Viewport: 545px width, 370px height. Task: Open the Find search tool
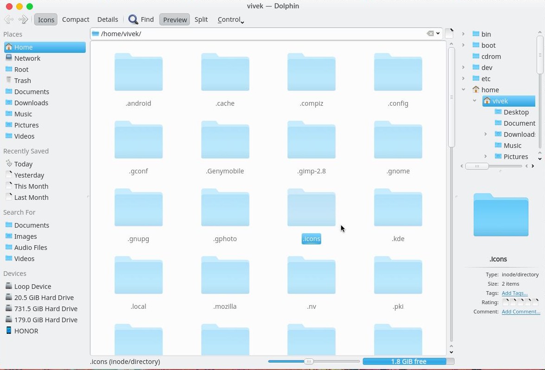tap(141, 19)
